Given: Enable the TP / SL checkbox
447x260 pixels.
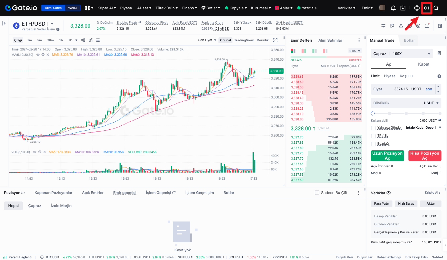Looking at the screenshot, I should coord(373,136).
